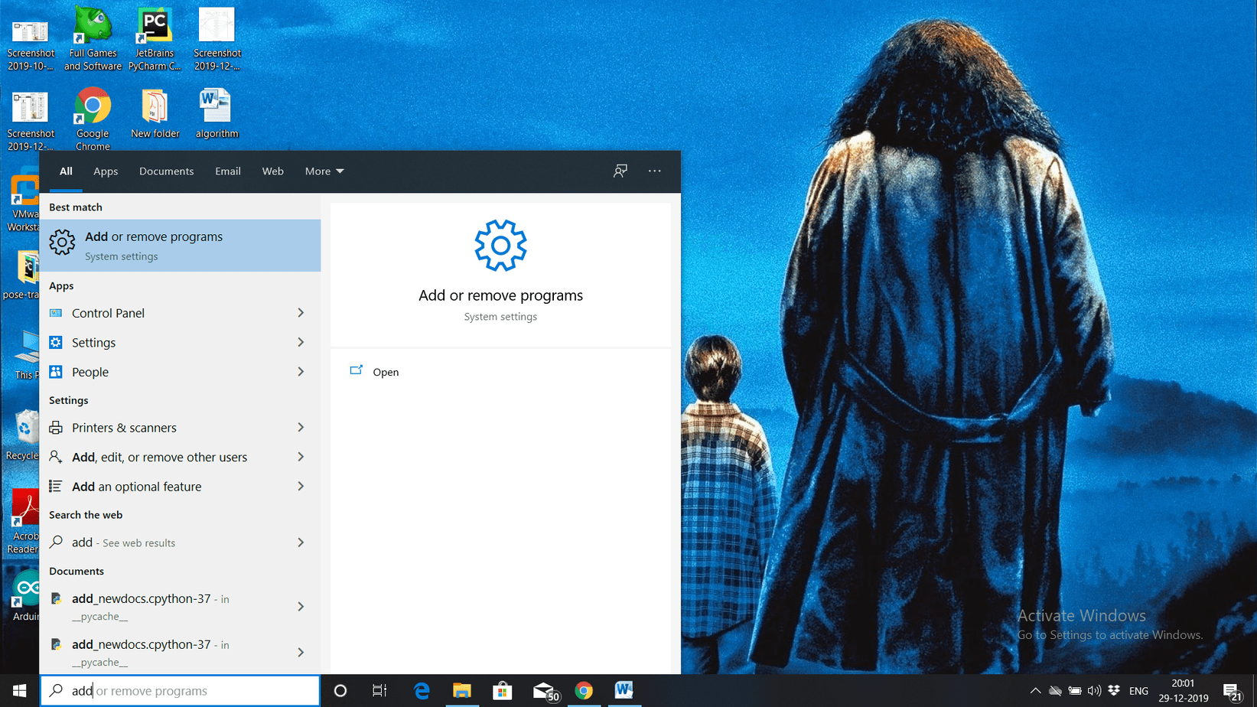Expand the Settings app result arrow

point(301,343)
